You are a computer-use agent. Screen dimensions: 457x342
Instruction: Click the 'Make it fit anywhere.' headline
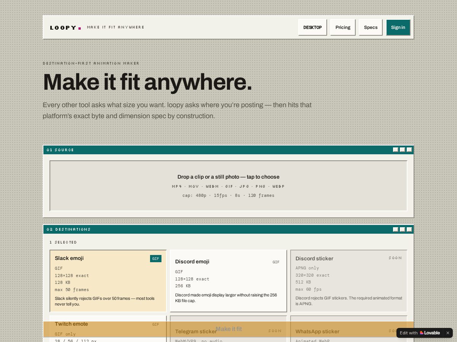tap(147, 82)
